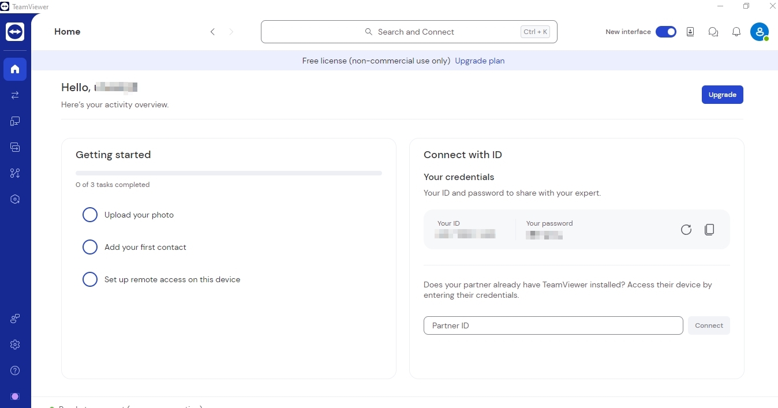Screen dimensions: 778x408
Task: Restore down the TeamViewer window
Action: pos(746,6)
